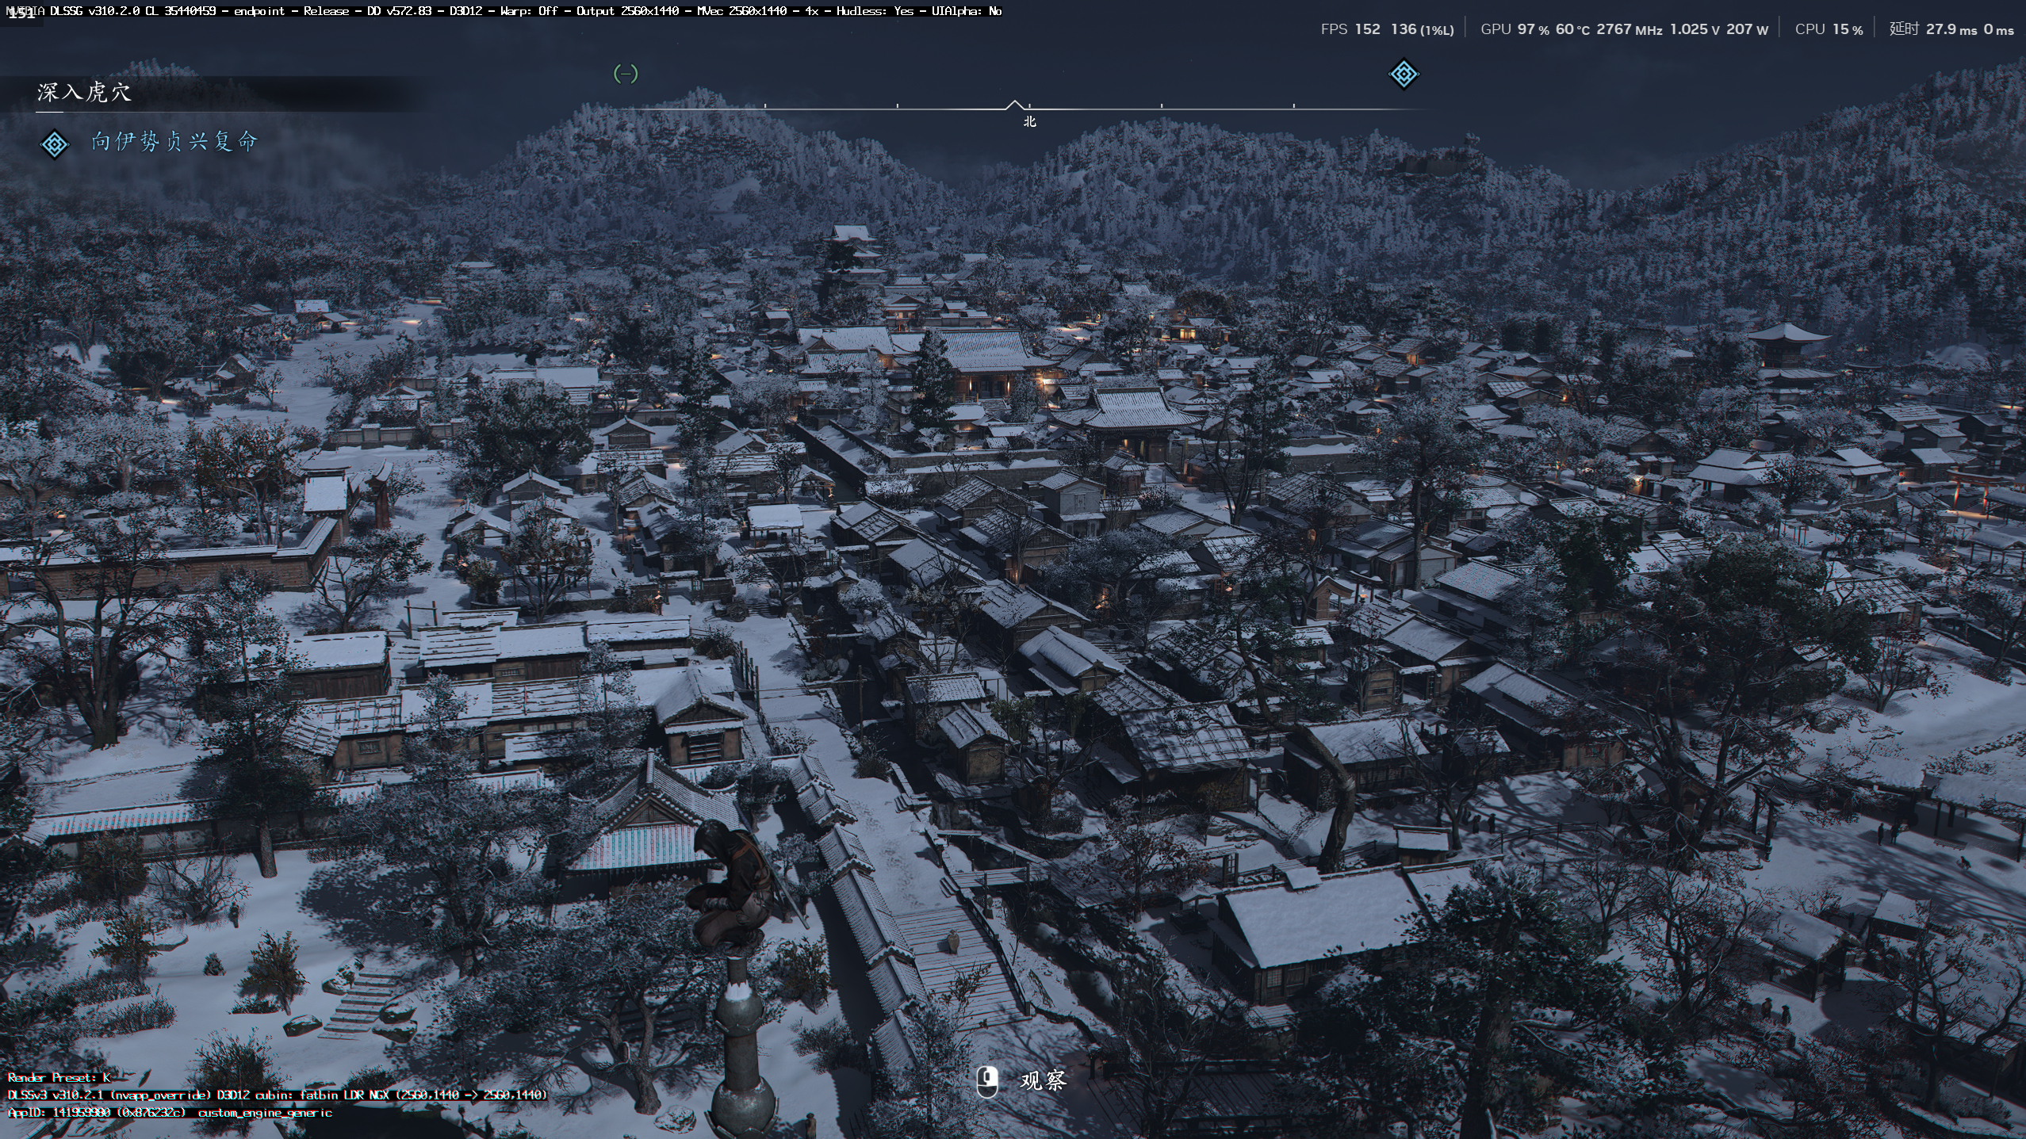Click the Render Preset: K debug text
Viewport: 2026px width, 1139px height.
59,1077
